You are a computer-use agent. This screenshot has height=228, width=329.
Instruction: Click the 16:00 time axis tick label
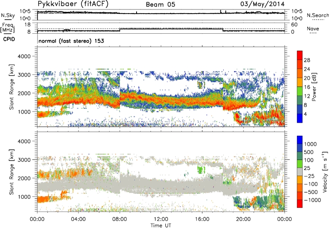click(x=202, y=219)
